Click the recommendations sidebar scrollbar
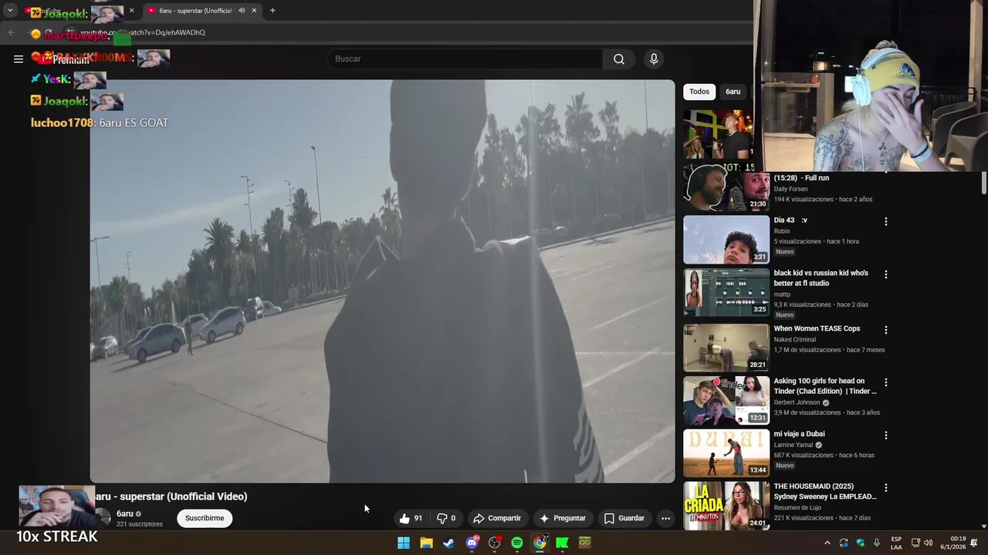This screenshot has width=988, height=555. coord(984,183)
